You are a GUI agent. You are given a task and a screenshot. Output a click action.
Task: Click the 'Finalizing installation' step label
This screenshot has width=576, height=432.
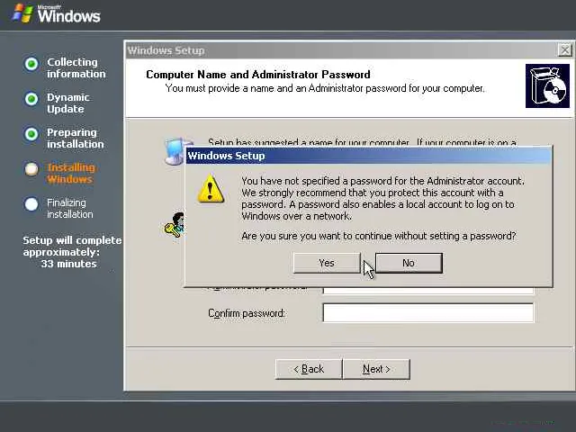coord(70,208)
